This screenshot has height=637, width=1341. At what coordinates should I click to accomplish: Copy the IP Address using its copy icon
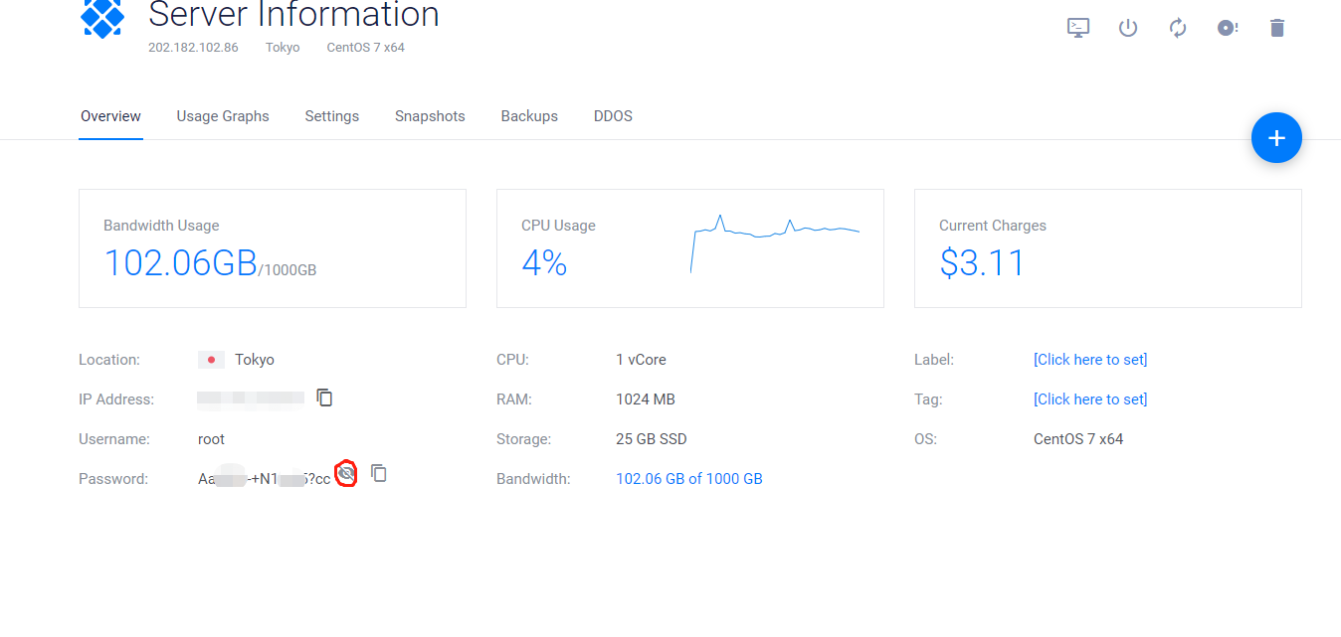(x=323, y=397)
